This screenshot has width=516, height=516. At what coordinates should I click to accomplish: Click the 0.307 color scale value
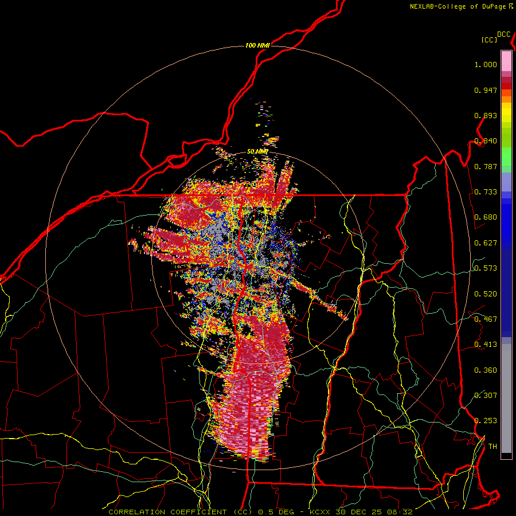click(486, 395)
